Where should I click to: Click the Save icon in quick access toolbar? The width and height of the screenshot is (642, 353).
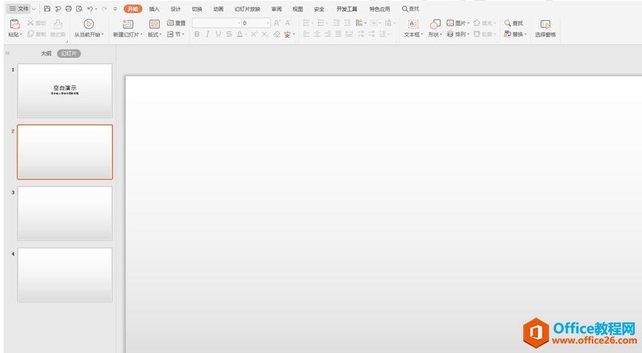click(x=47, y=9)
